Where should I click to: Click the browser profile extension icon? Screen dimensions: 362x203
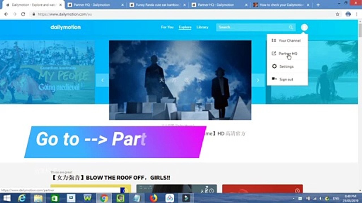pyautogui.click(x=348, y=14)
